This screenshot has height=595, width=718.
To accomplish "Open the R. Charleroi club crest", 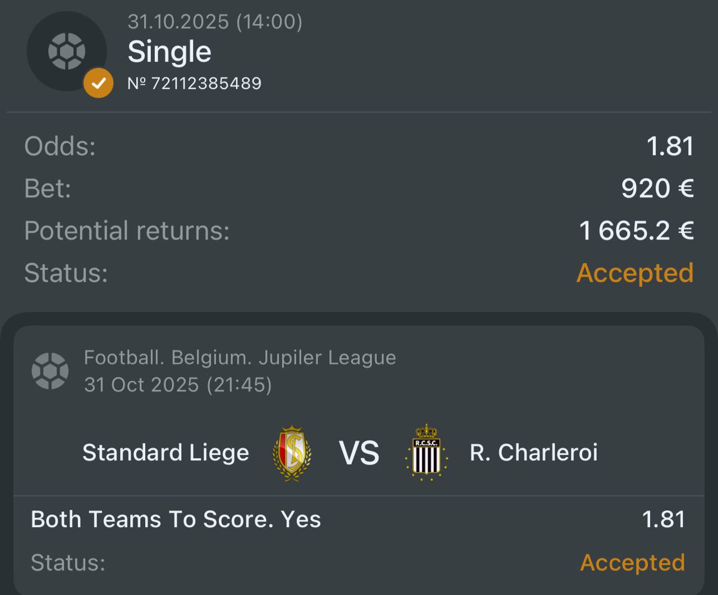I will click(x=426, y=453).
